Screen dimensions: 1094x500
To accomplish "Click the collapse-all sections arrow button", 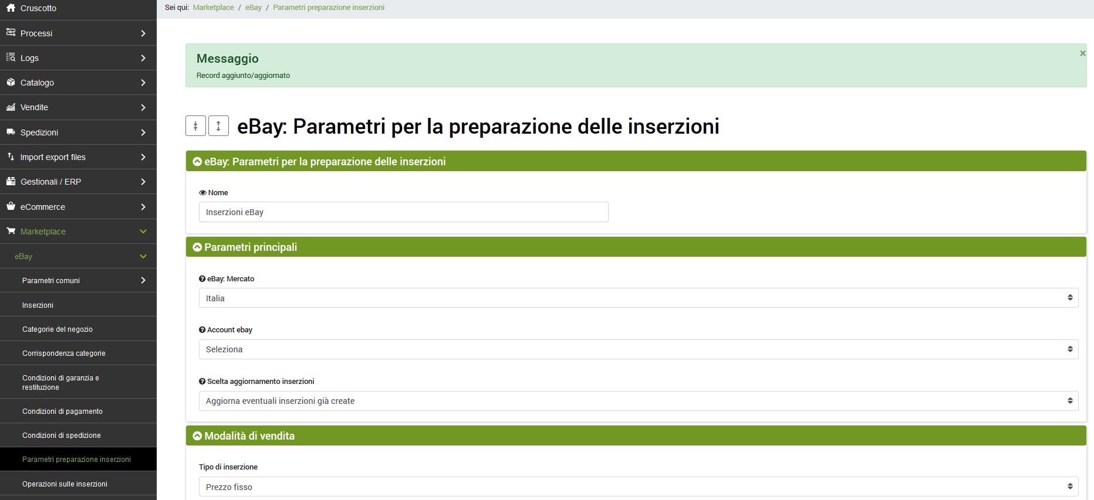I will click(195, 126).
